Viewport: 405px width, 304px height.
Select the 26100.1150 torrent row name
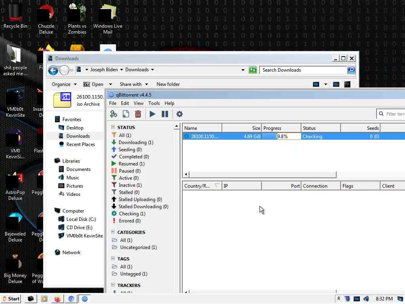(x=204, y=136)
